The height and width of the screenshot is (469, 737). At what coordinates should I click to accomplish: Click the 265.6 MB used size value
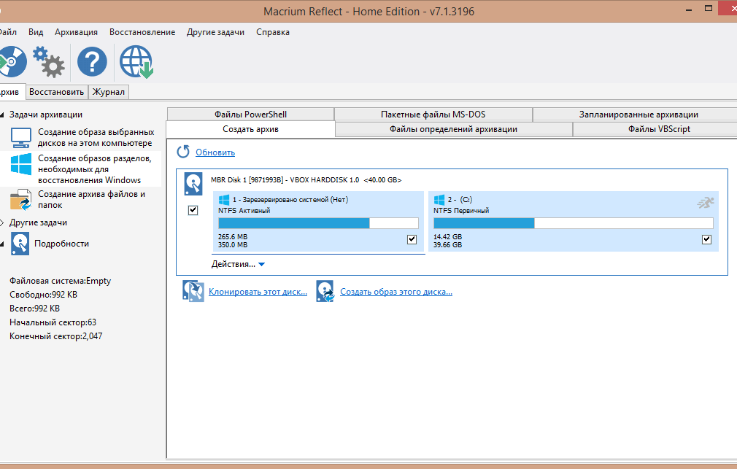233,237
